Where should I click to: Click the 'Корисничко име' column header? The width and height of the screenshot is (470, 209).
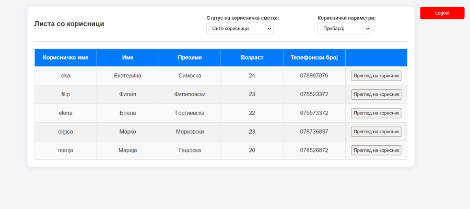(x=66, y=57)
